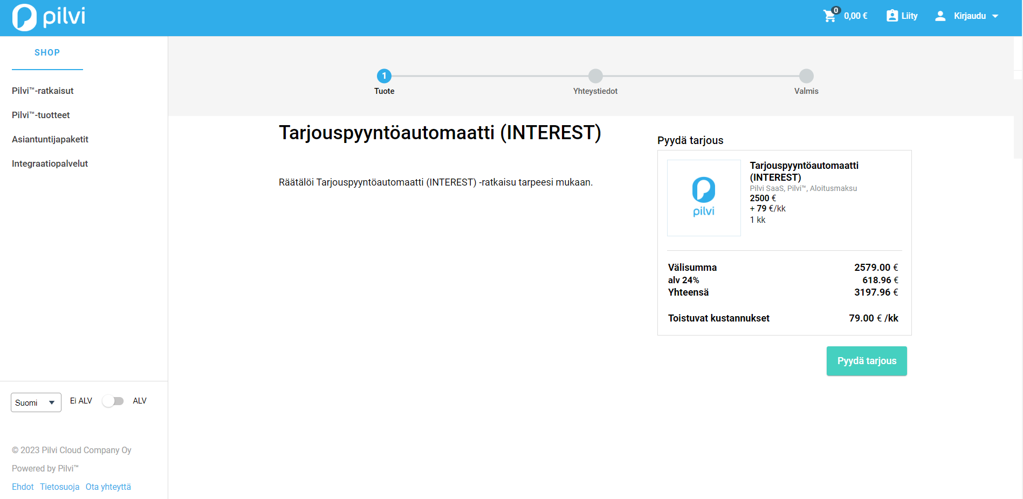Open the Suomi language dropdown

[36, 402]
